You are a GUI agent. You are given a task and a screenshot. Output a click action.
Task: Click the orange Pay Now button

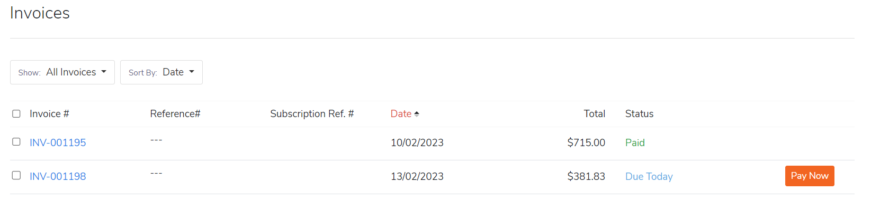pyautogui.click(x=810, y=176)
